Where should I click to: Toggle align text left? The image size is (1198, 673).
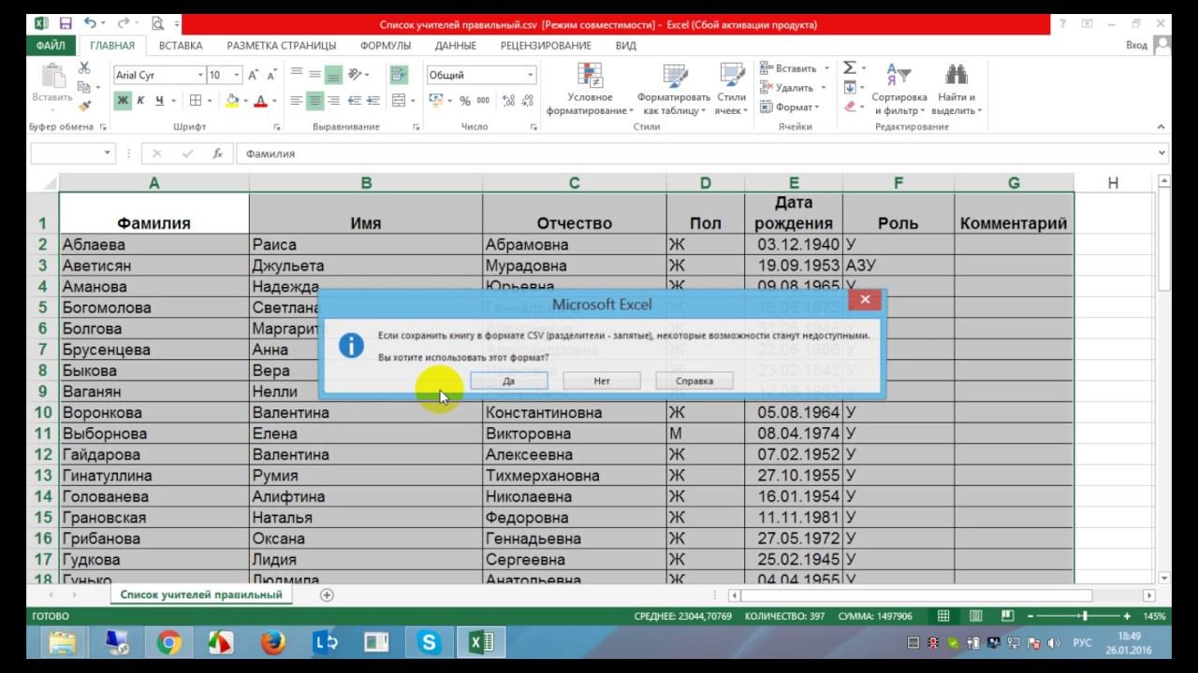pos(297,101)
